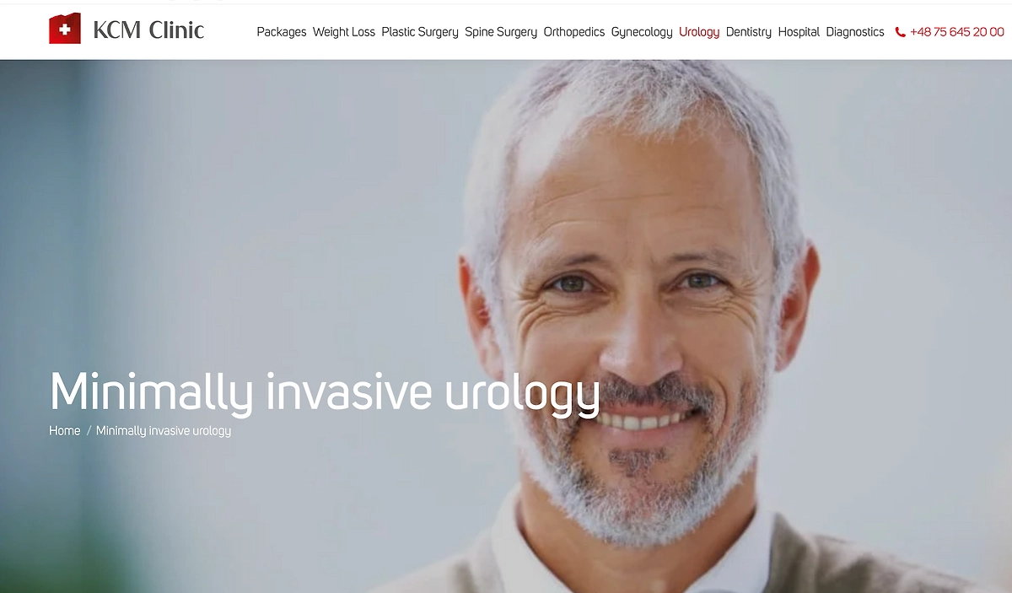Click the Minimally invasive urology page heading
Viewport: 1012px width, 593px height.
point(325,392)
